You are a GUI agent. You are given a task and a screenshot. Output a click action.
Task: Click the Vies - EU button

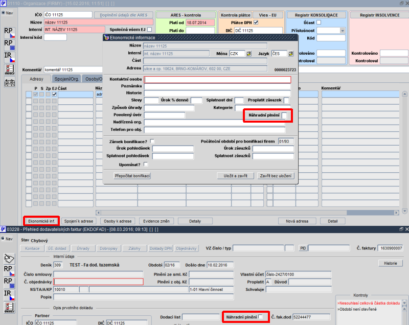[x=267, y=15]
